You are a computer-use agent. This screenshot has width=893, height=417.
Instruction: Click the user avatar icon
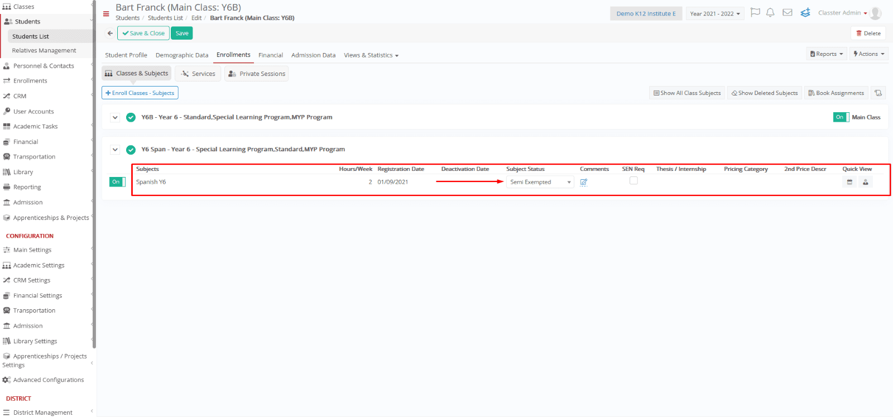(876, 13)
